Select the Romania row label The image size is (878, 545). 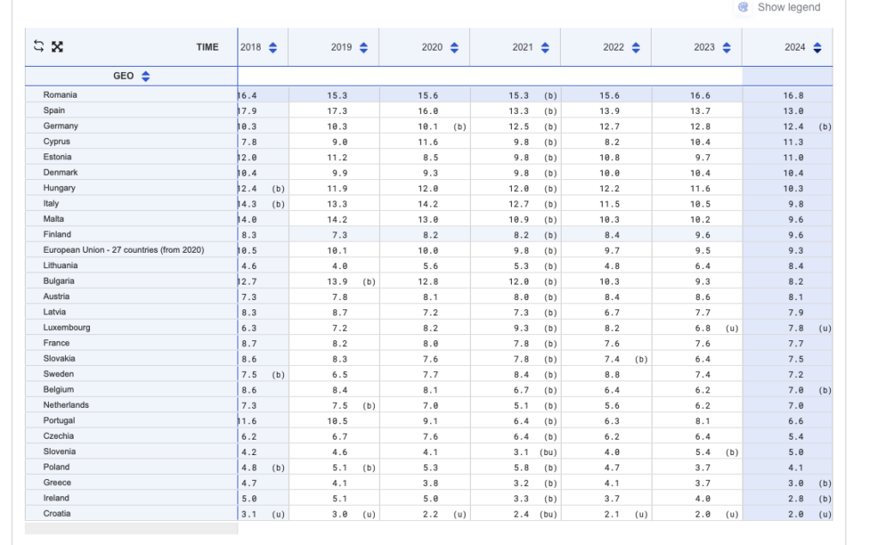(60, 95)
